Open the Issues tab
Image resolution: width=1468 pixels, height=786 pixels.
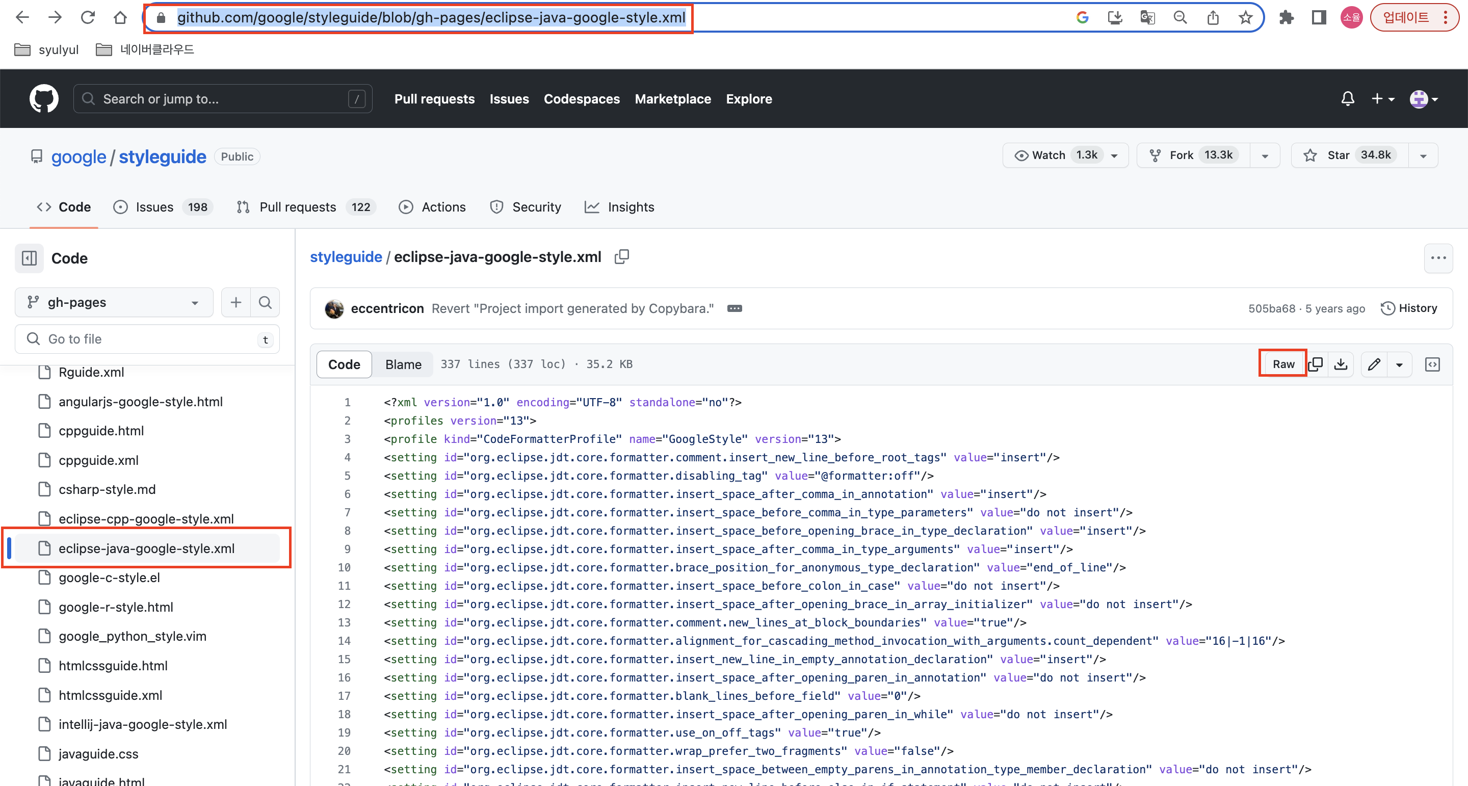pyautogui.click(x=154, y=207)
